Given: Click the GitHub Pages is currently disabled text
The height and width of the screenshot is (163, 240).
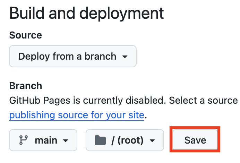Looking at the screenshot, I should tap(87, 101).
